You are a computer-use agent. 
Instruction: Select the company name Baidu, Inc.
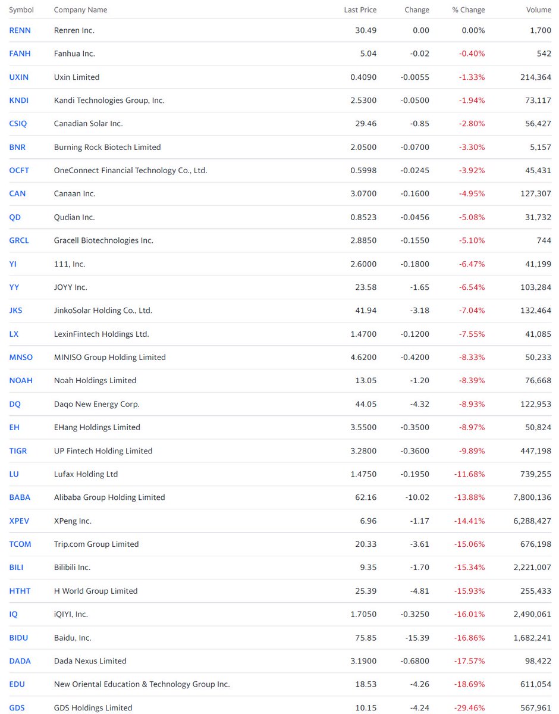pos(73,637)
